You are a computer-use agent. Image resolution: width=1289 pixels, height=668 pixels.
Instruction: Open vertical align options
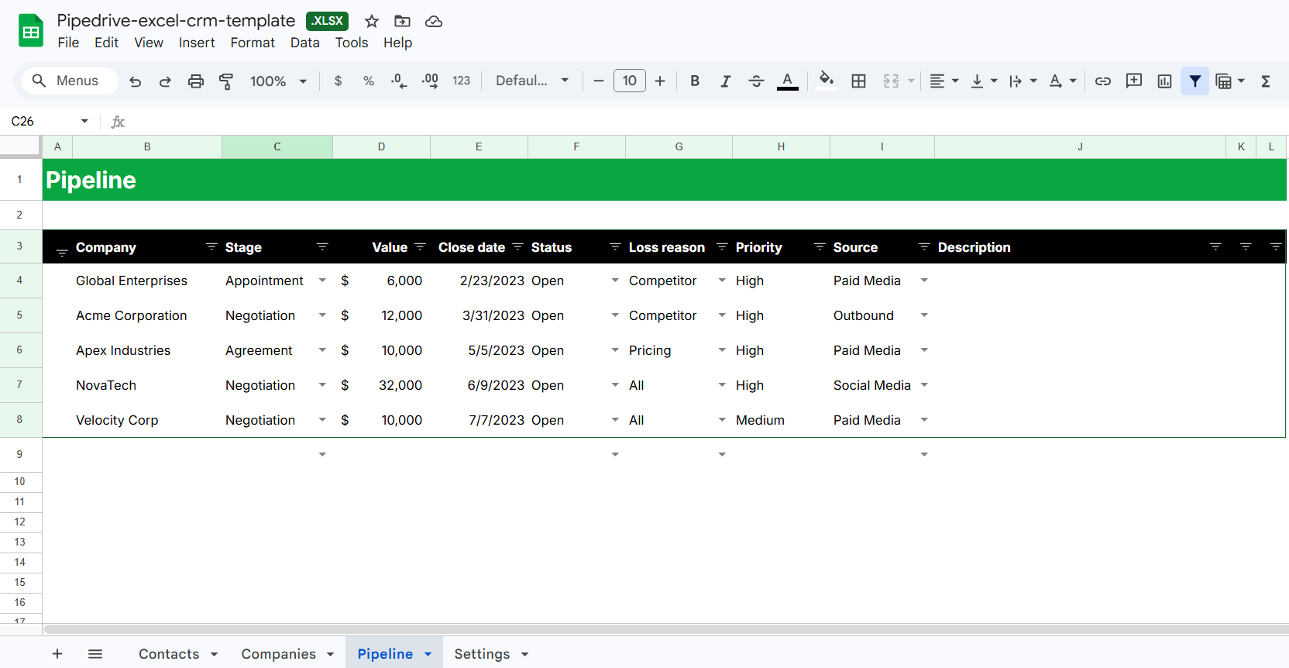(x=985, y=81)
